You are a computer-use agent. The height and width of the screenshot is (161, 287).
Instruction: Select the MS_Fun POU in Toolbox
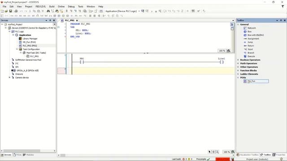[256, 81]
